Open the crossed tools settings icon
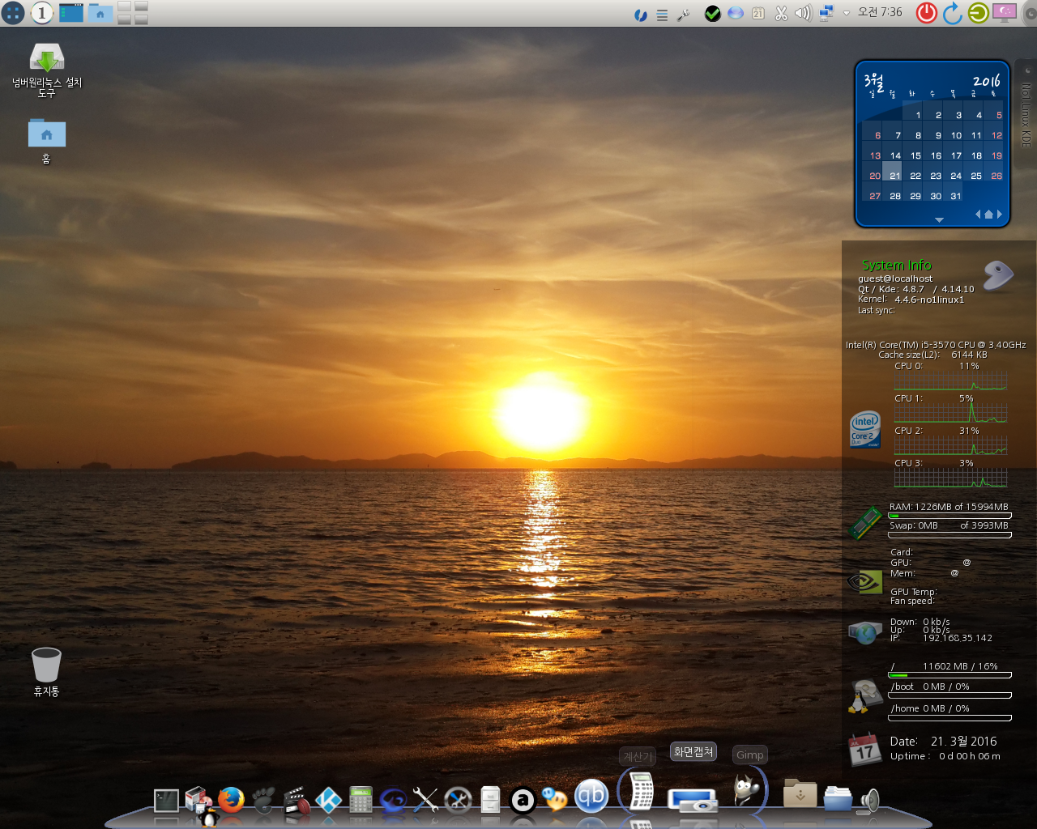This screenshot has width=1037, height=829. coord(425,800)
